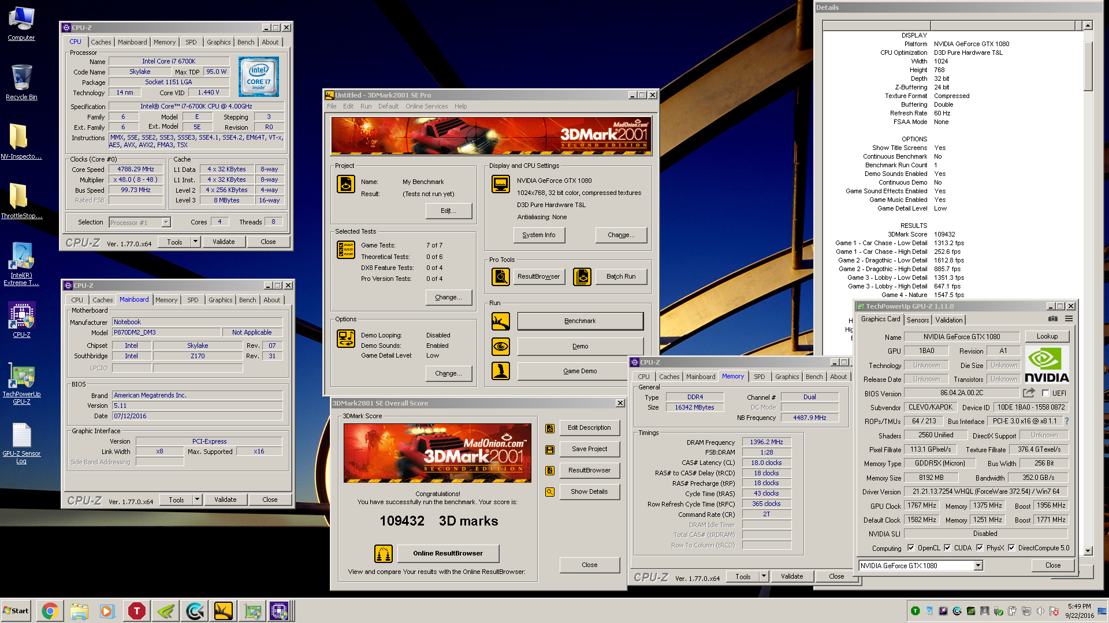Click the Start button

pyautogui.click(x=16, y=611)
